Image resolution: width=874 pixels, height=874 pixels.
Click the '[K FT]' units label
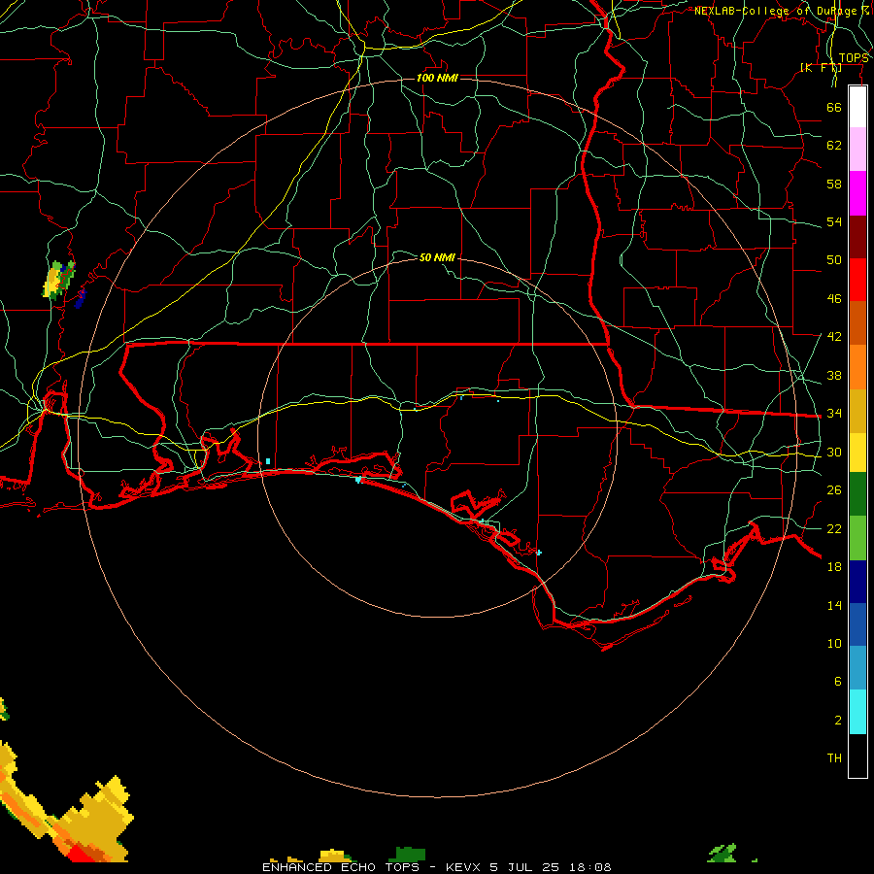click(821, 67)
